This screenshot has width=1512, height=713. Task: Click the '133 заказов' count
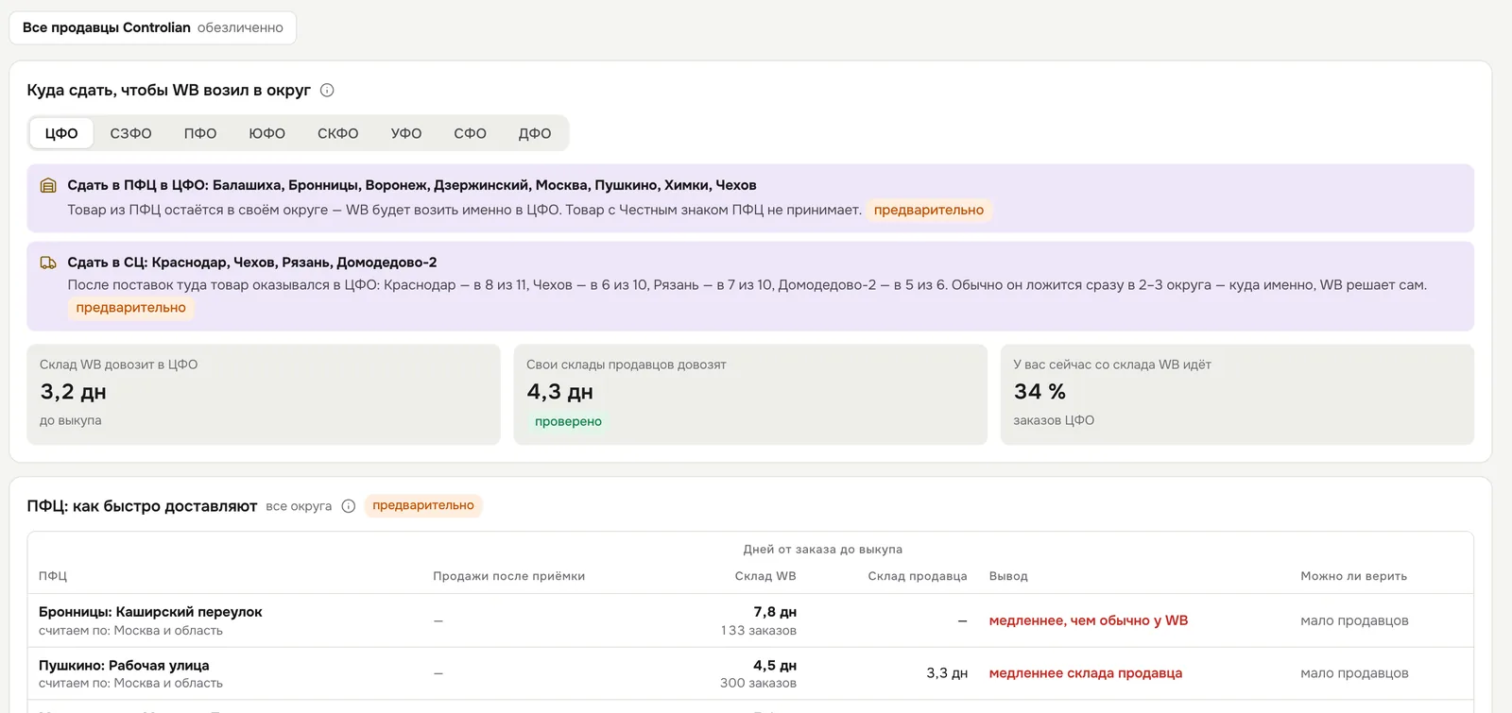pyautogui.click(x=759, y=631)
